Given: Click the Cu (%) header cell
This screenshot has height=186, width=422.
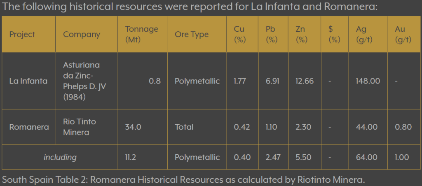Looking at the screenshot, I should [239, 35].
